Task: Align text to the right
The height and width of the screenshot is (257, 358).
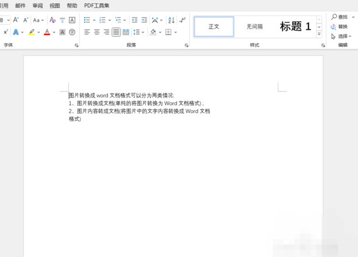Action: pos(106,32)
